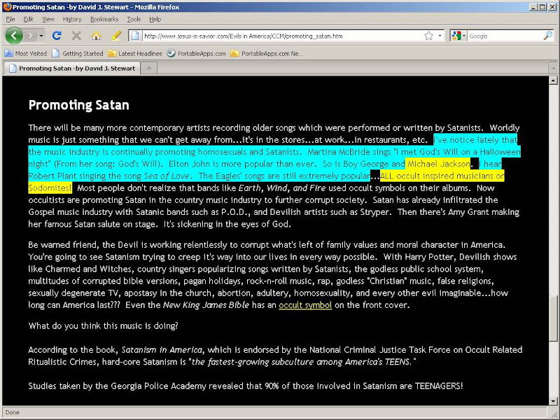Open the Google search engine selector
Image resolution: width=560 pixels, height=420 pixels.
(x=458, y=36)
